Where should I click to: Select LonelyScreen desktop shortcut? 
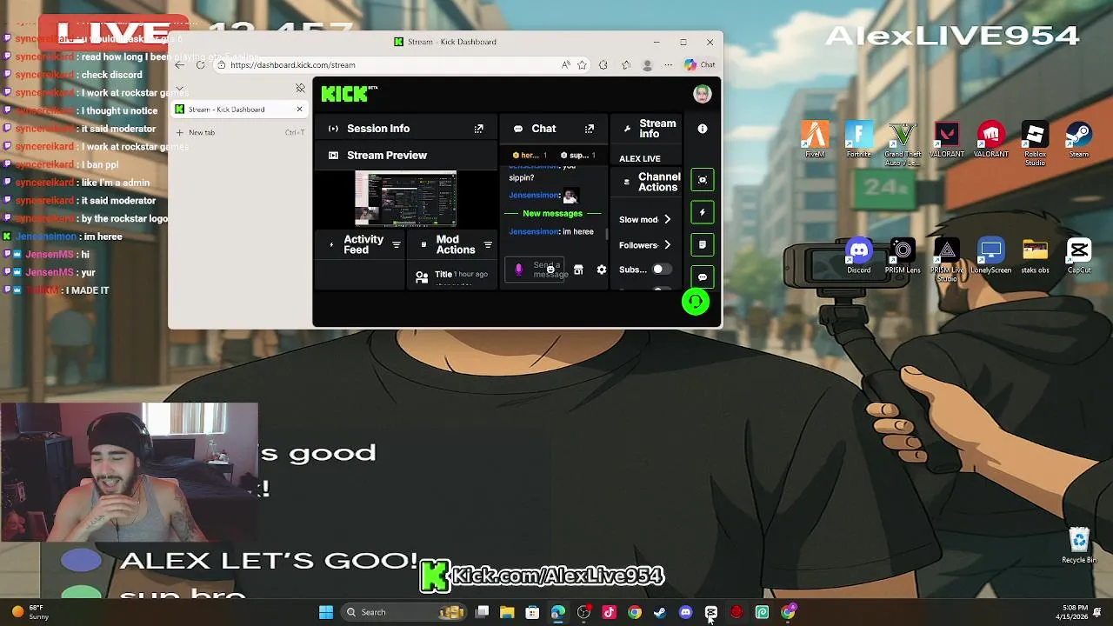(x=990, y=256)
